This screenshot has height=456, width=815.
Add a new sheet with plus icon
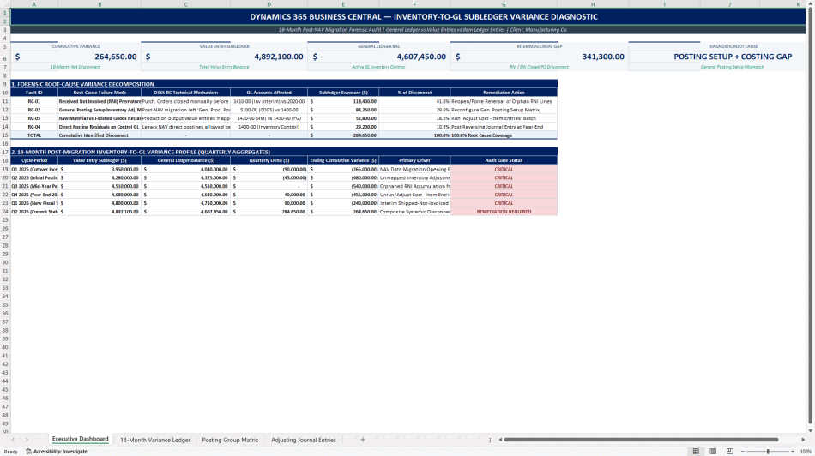point(362,440)
